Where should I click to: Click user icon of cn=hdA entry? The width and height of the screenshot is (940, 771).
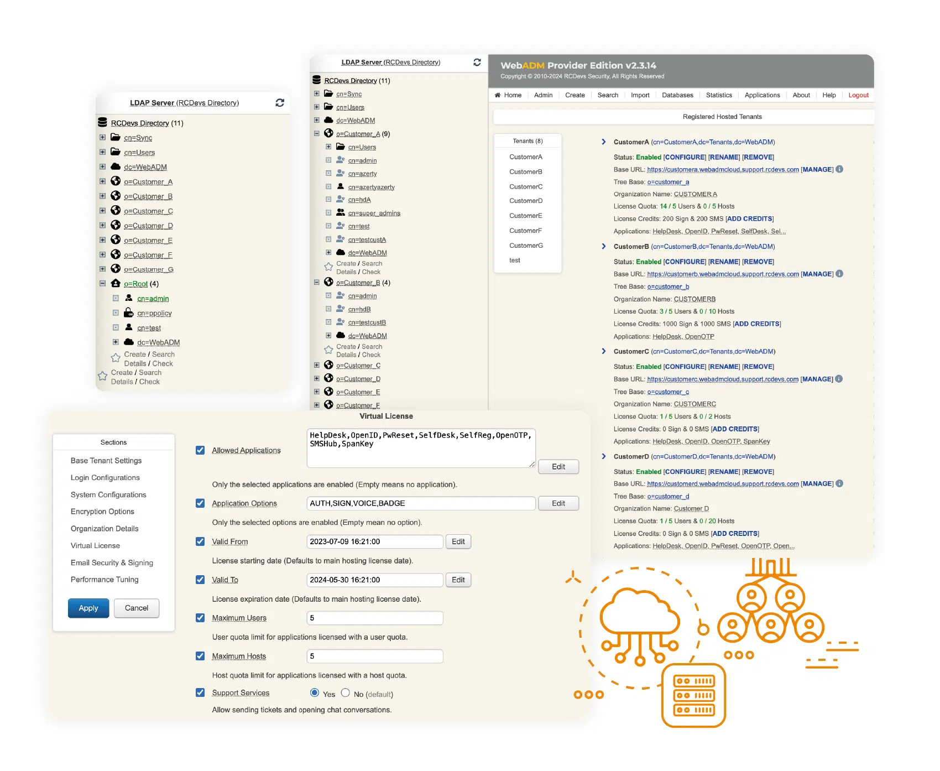click(x=341, y=199)
